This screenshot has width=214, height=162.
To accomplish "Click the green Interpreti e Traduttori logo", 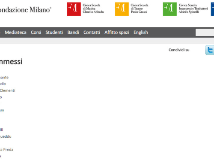I will click(x=170, y=9).
